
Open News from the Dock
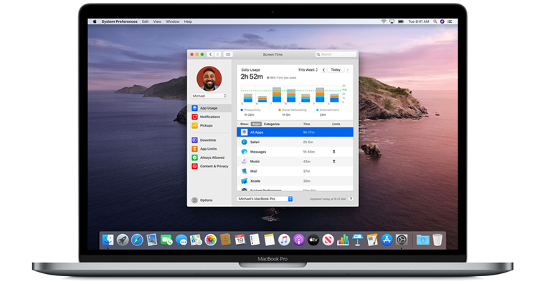click(x=328, y=240)
